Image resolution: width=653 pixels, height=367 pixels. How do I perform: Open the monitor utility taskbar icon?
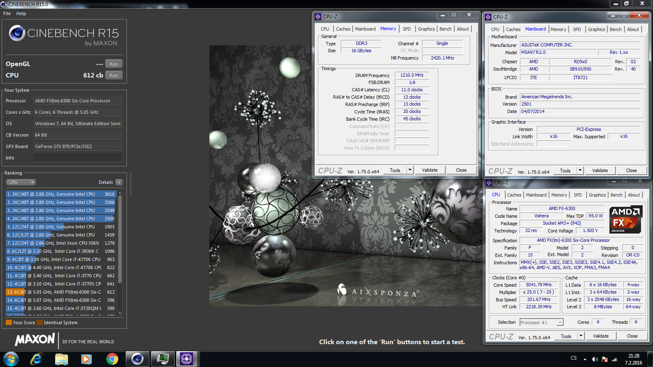[x=162, y=359]
